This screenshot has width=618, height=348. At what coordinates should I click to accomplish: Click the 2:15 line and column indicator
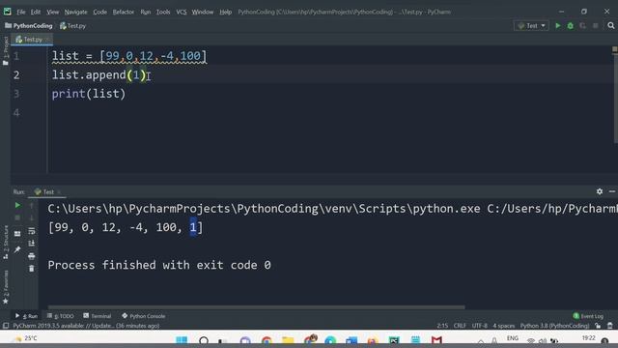point(442,326)
